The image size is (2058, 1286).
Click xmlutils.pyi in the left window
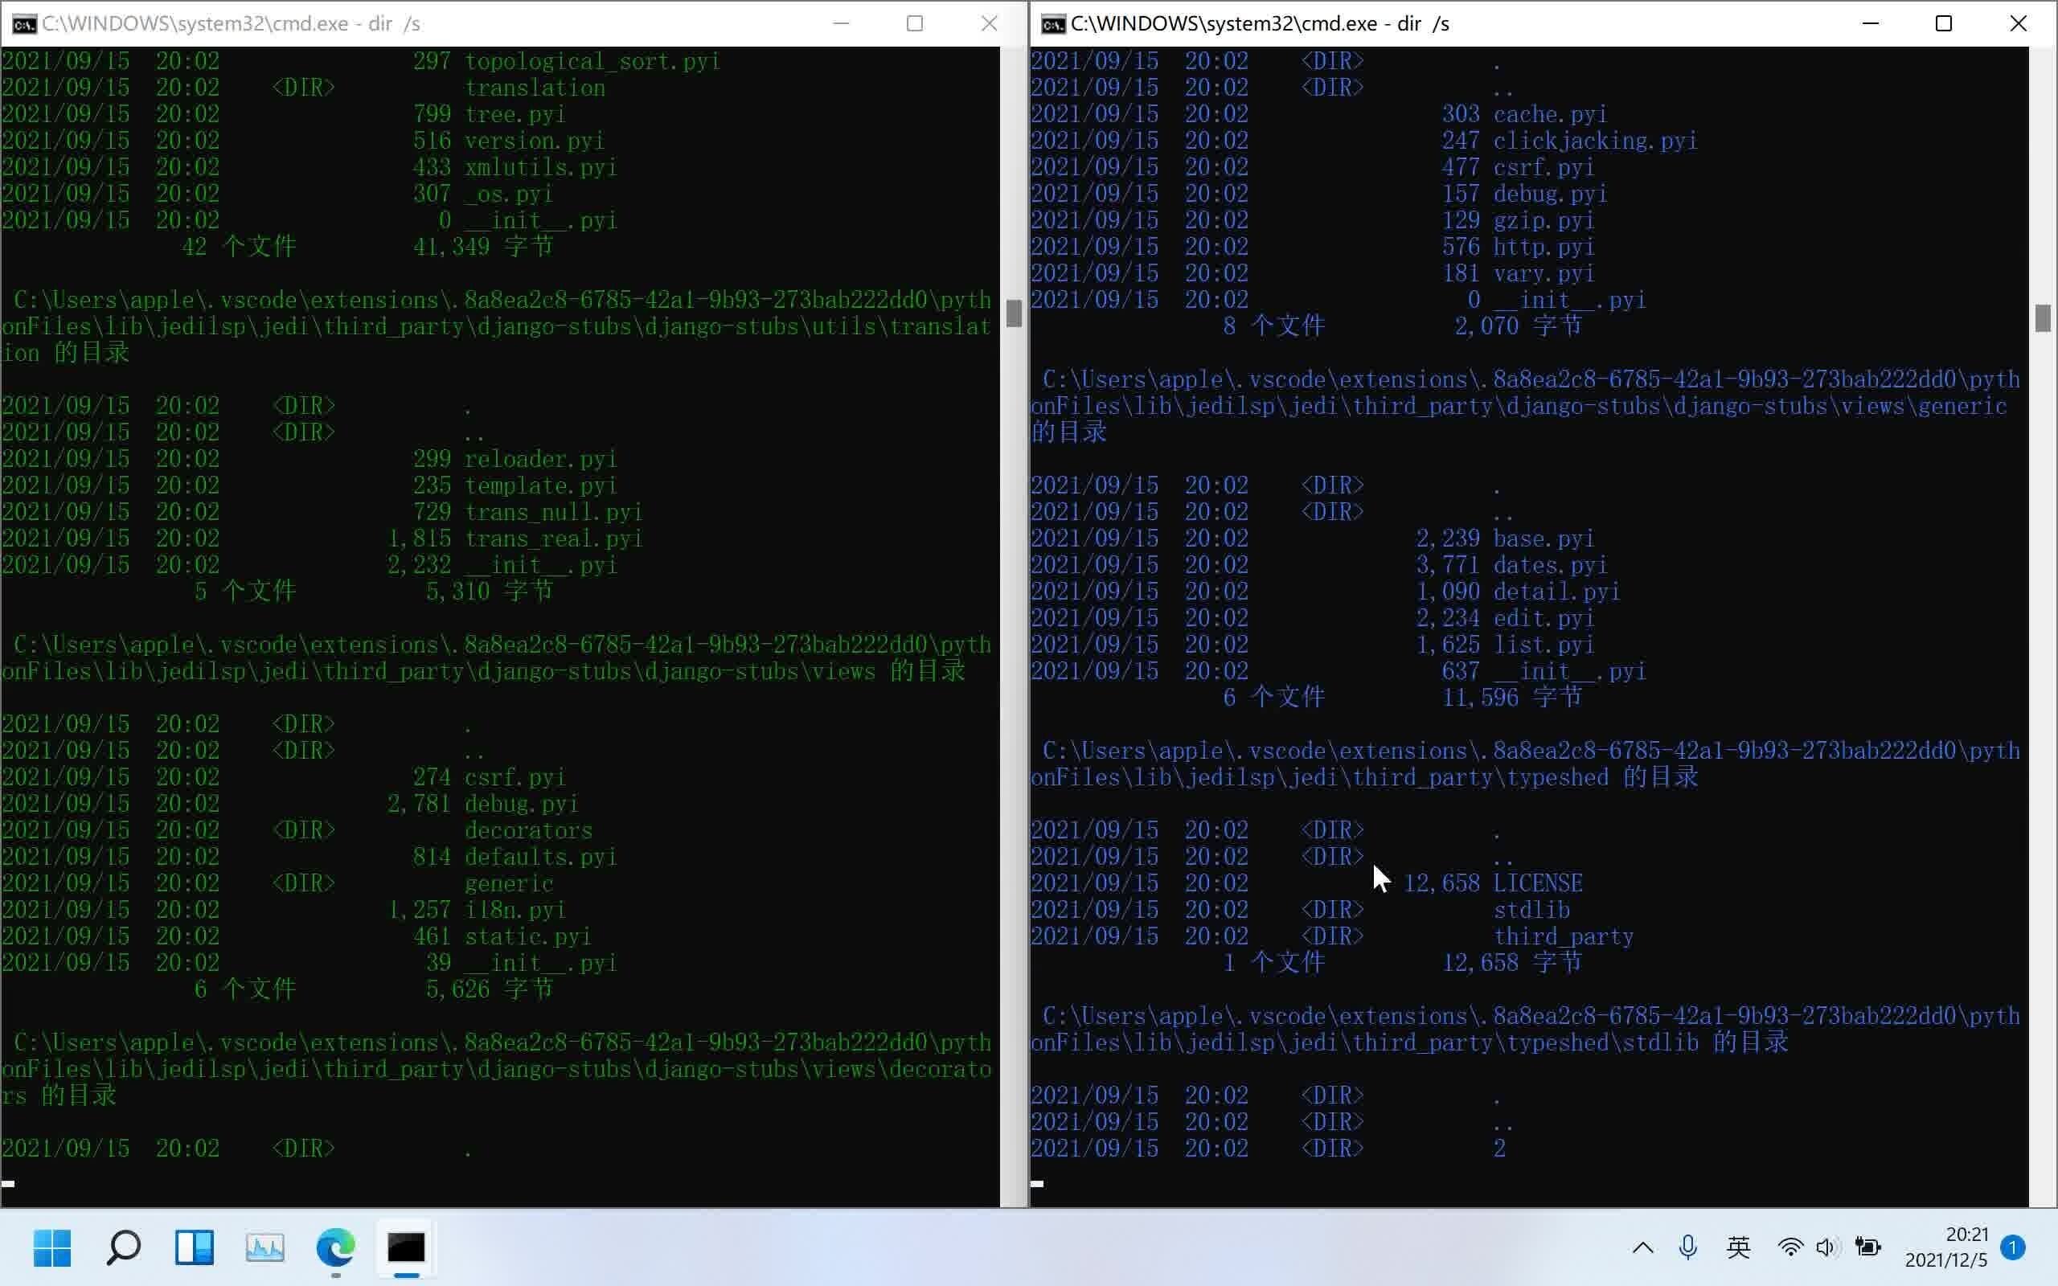click(x=541, y=166)
